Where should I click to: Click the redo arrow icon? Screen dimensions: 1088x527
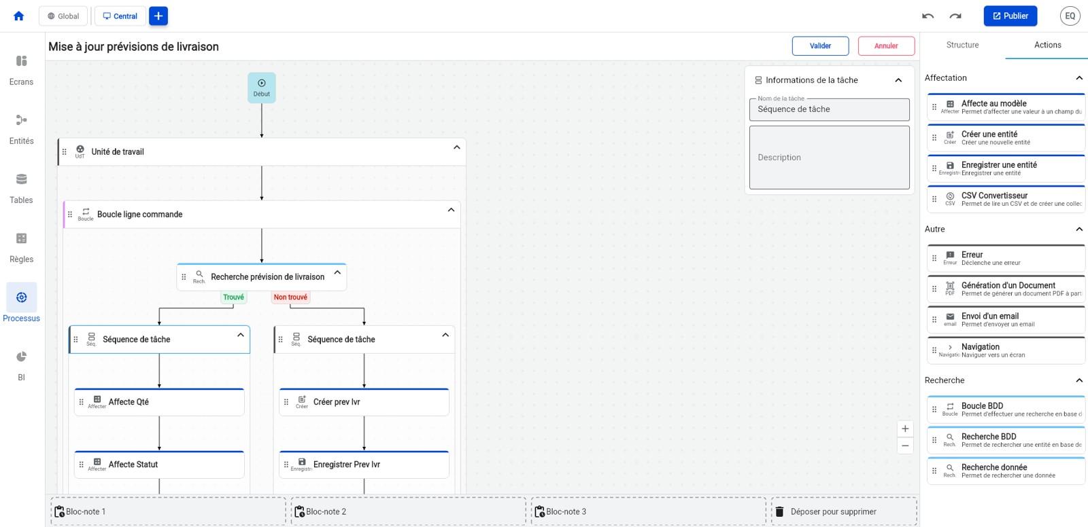955,16
